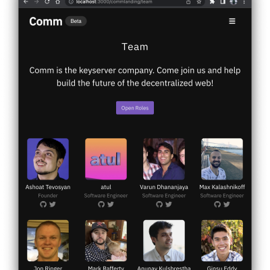Open the hamburger navigation menu

232,21
